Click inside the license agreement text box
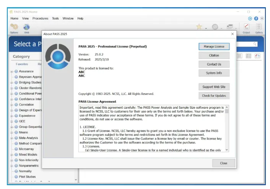The height and width of the screenshot is (189, 270). point(152,129)
